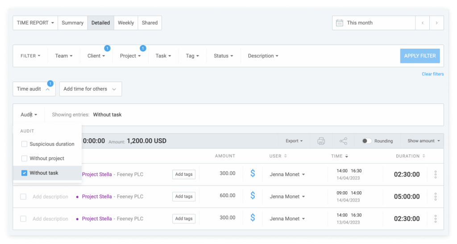Click the 13/04/2023 date
457x244 pixels.
[x=348, y=222]
